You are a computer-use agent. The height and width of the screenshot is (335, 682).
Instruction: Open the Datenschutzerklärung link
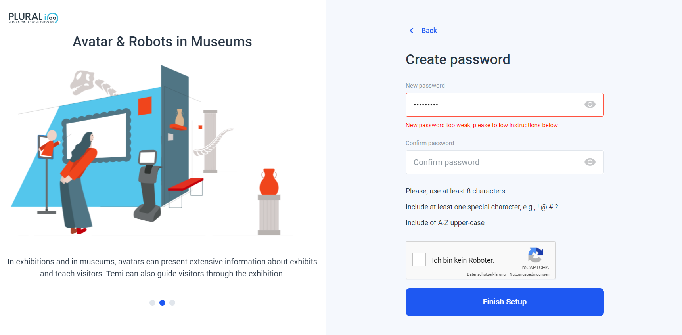click(486, 274)
